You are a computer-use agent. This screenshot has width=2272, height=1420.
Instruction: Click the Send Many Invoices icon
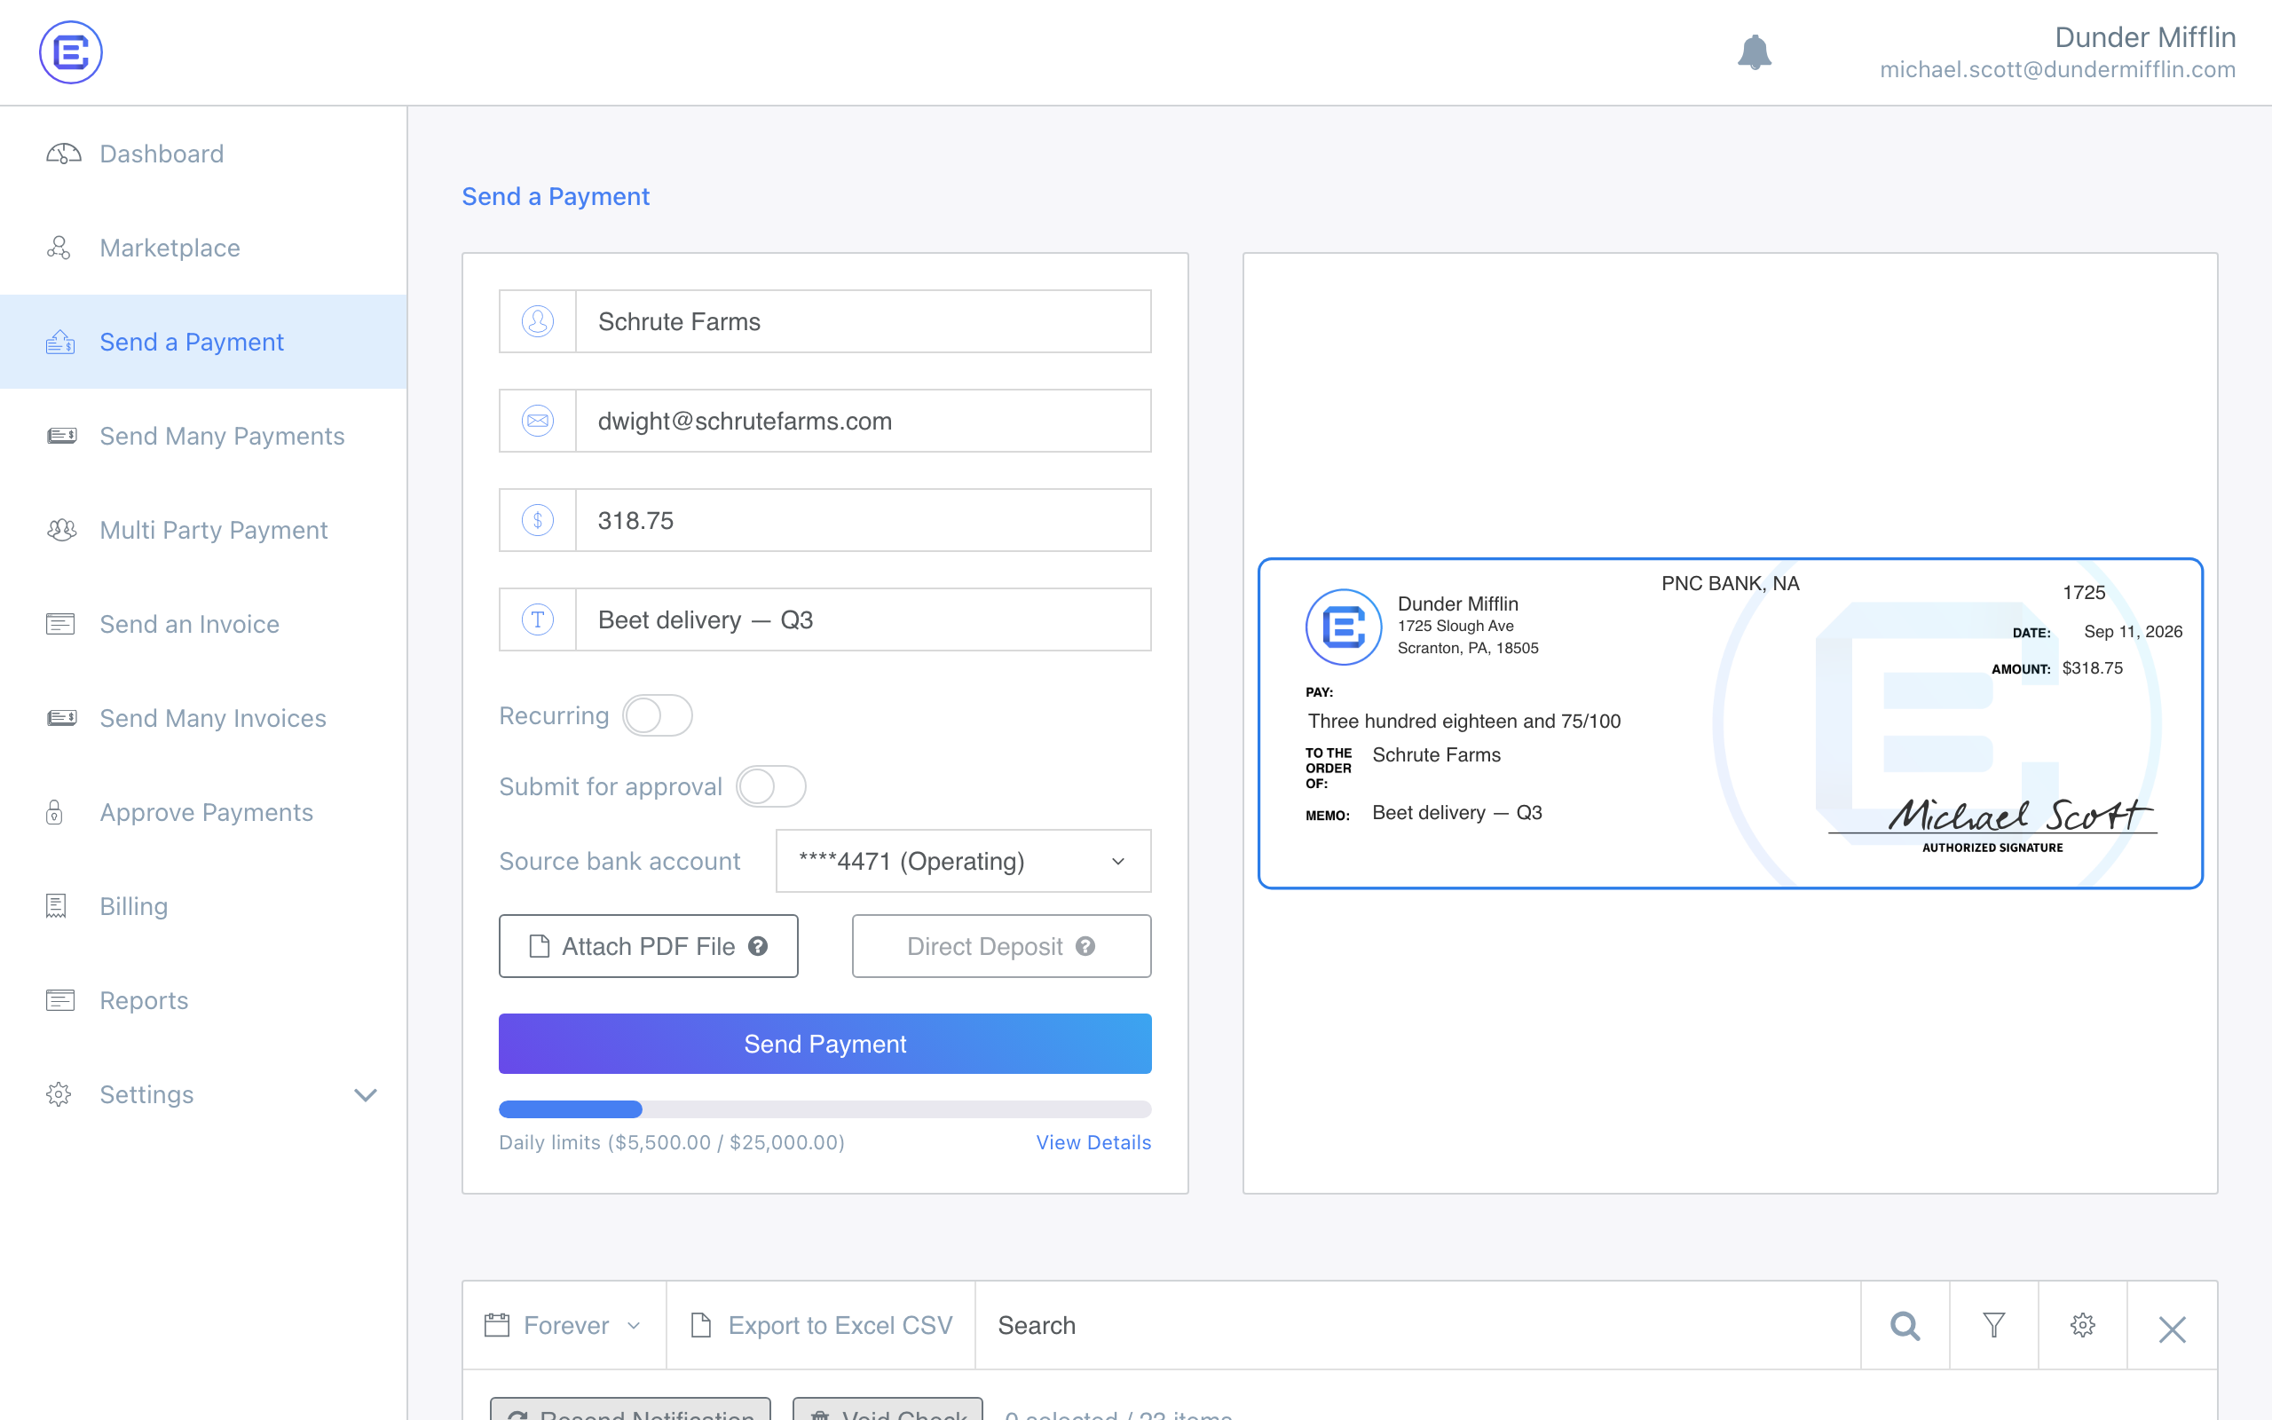(62, 717)
